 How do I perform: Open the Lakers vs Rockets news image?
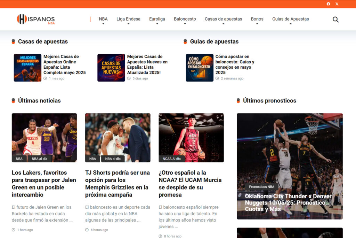click(44, 138)
